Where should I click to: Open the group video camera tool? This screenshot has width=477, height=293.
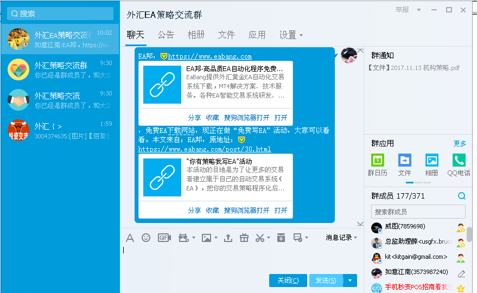183,238
